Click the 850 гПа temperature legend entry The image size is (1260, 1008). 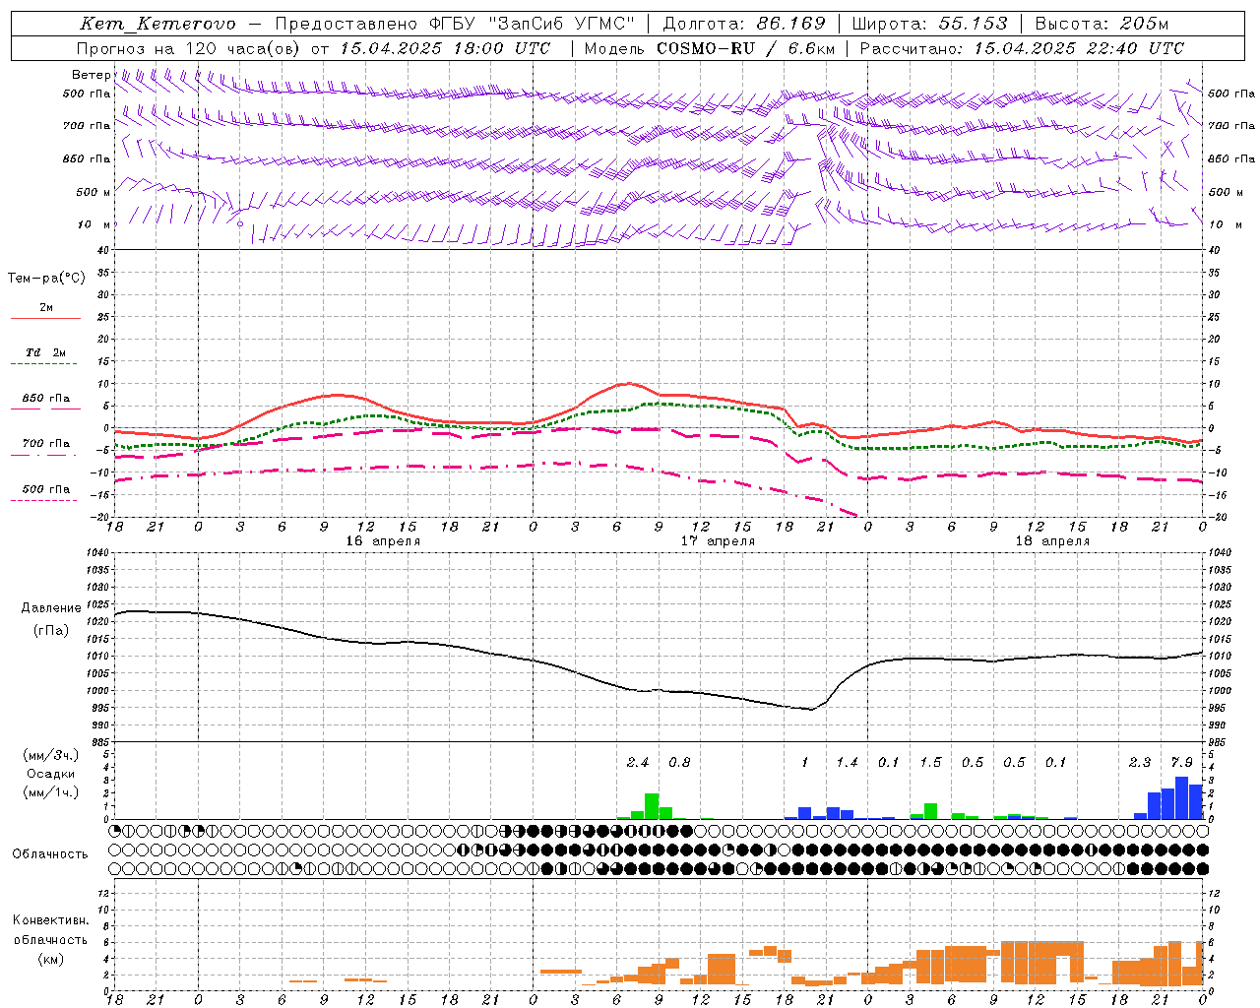[x=45, y=399]
